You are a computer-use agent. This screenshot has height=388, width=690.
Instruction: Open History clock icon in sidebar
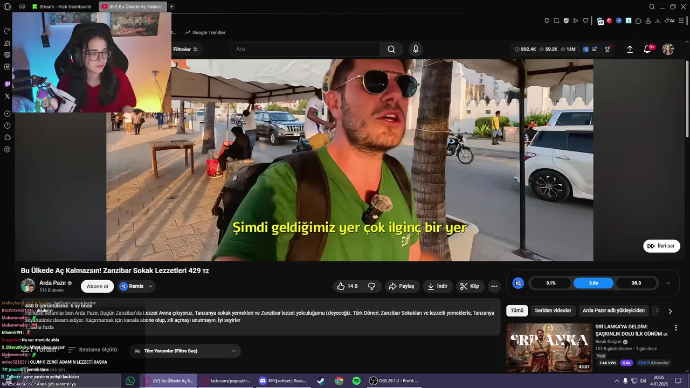8,126
